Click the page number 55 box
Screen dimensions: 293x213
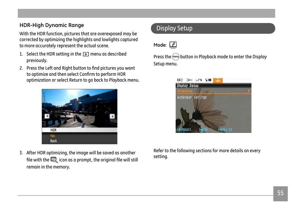280,193
